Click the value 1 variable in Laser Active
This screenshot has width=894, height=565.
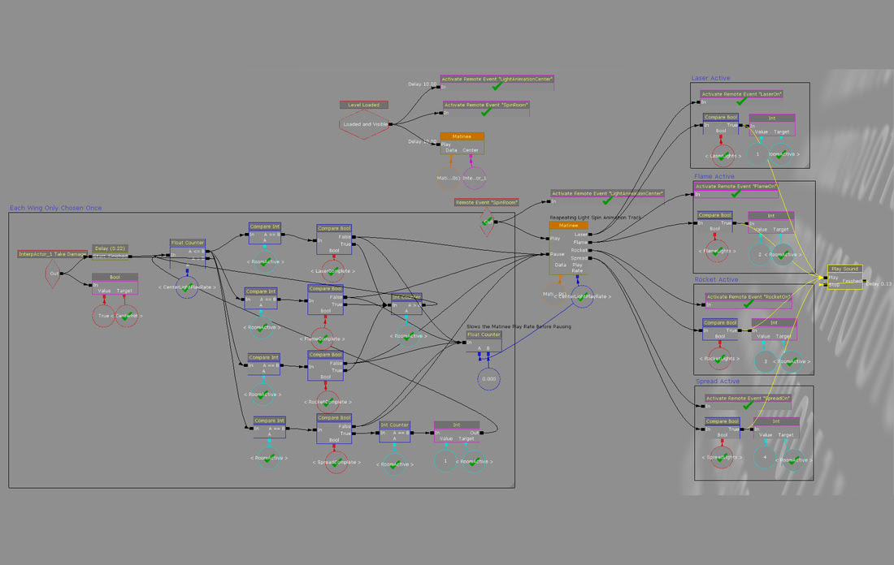[x=757, y=154]
